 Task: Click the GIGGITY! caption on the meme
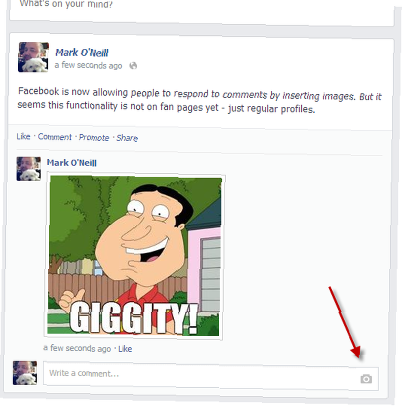[134, 318]
